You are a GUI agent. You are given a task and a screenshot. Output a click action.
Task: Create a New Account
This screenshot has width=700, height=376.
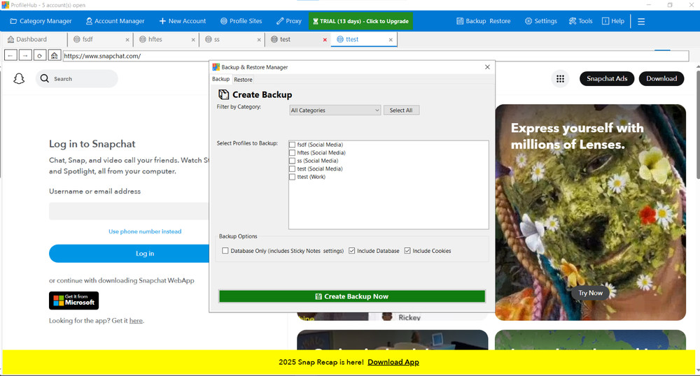point(183,21)
